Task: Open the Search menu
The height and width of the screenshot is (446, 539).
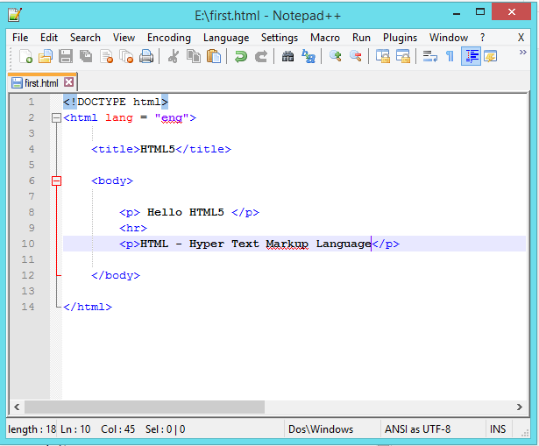Action: pyautogui.click(x=85, y=38)
